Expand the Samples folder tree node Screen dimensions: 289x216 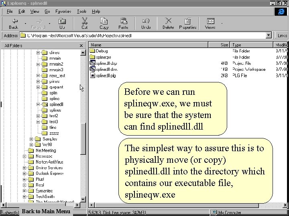[x=31, y=139]
